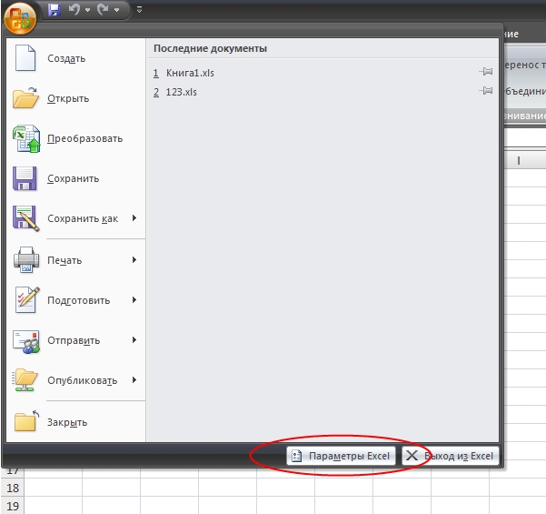The width and height of the screenshot is (546, 514).
Task: Click the open folder icon for Открыть
Action: click(x=25, y=97)
